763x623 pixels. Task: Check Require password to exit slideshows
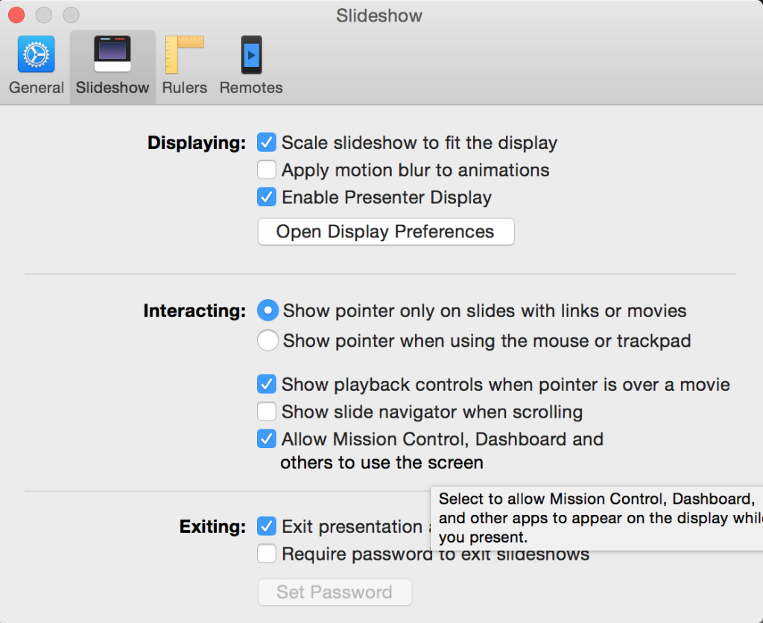[267, 554]
